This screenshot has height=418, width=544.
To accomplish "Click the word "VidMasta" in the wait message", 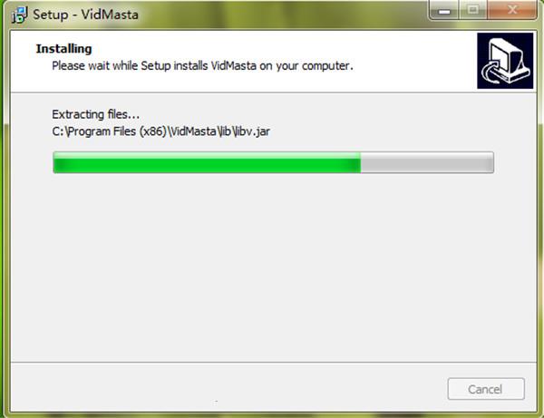I will tap(234, 65).
